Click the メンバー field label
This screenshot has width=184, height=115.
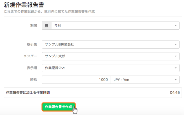30,56
